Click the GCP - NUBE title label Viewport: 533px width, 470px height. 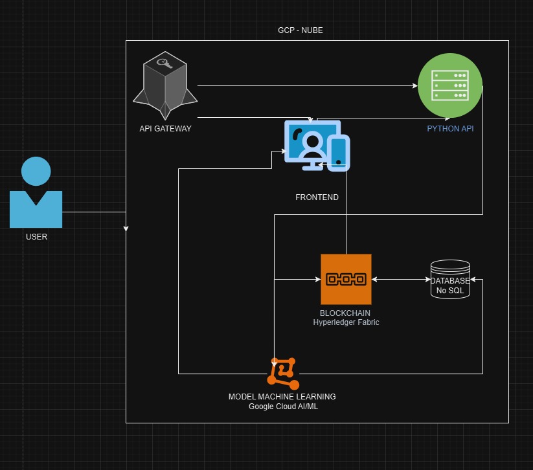[300, 31]
